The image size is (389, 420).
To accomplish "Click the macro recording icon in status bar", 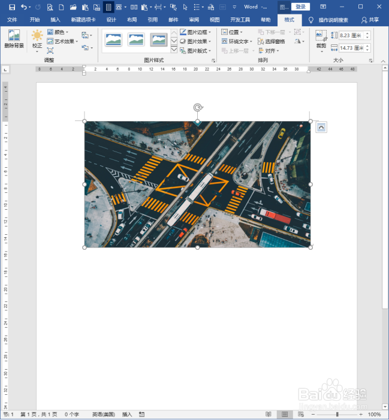I will click(x=141, y=415).
